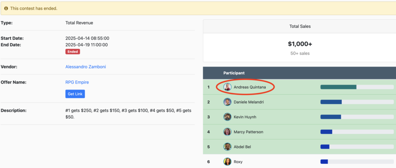
Task: Click the Participant column header
Action: [x=234, y=73]
